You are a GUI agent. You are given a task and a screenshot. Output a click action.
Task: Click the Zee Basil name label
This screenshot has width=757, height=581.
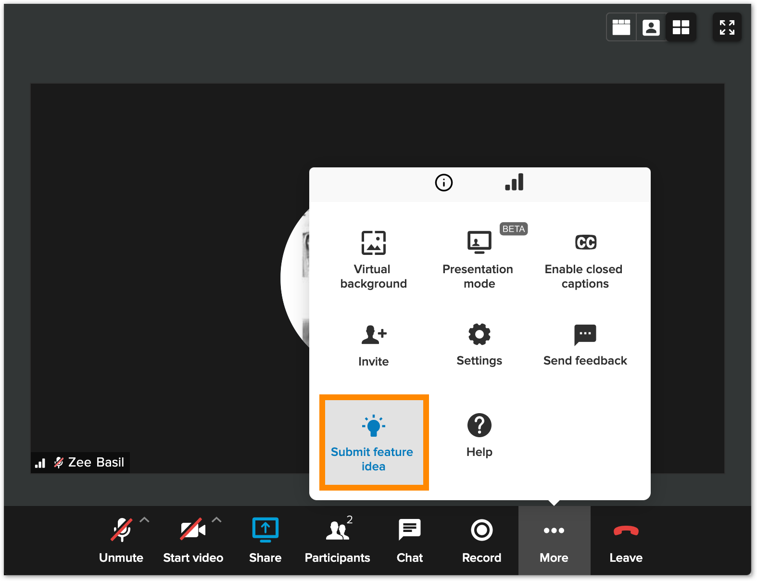pos(96,462)
